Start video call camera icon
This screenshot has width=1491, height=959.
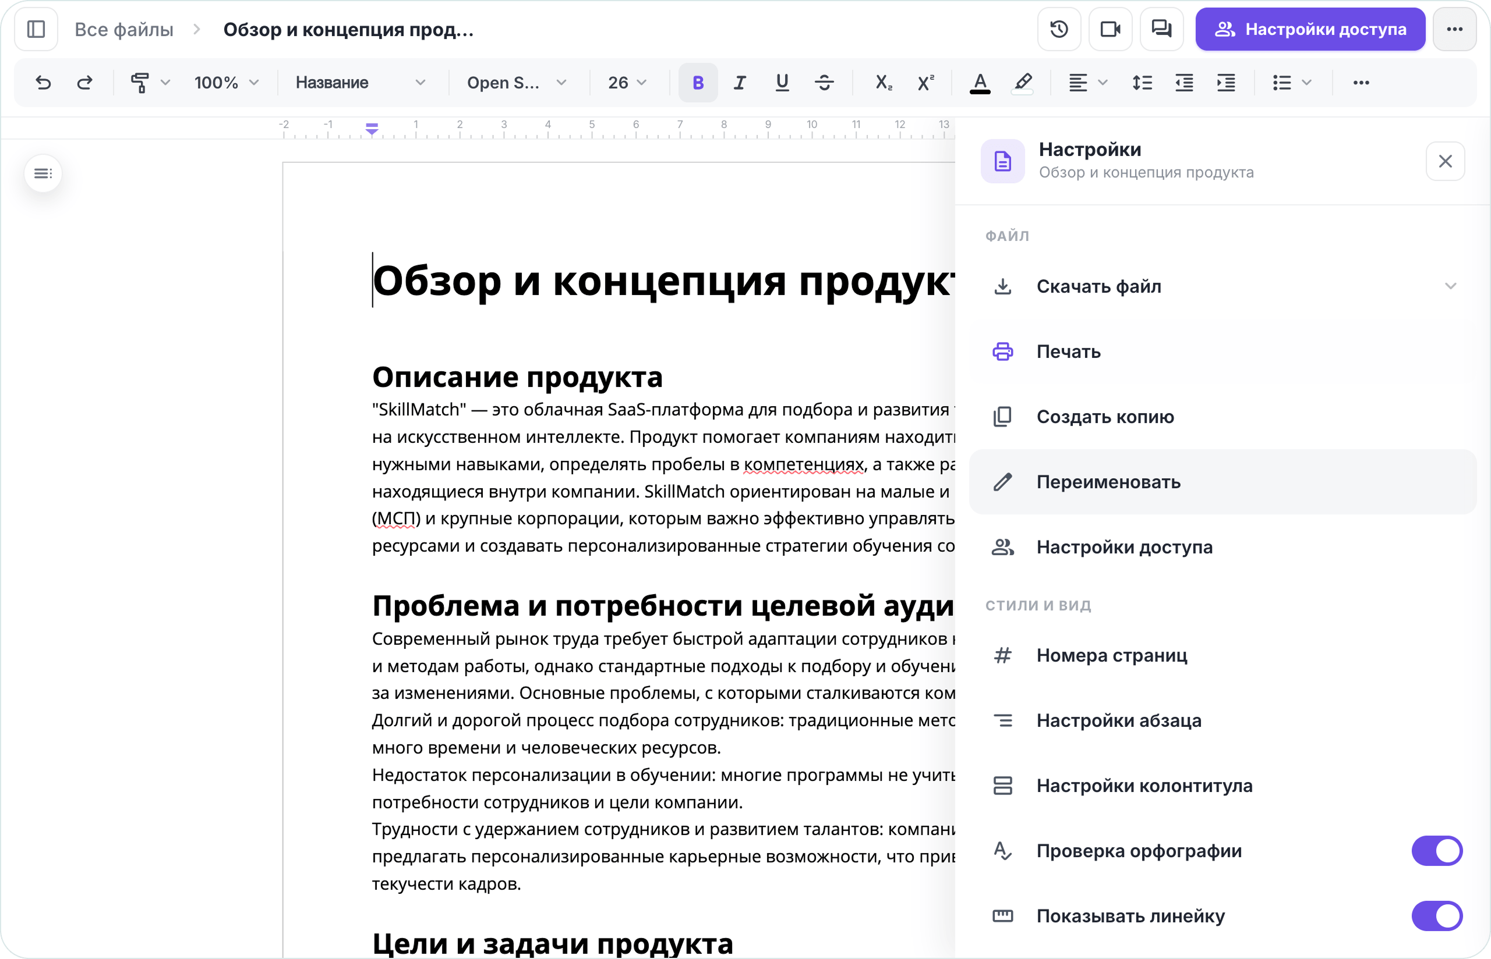1110,29
